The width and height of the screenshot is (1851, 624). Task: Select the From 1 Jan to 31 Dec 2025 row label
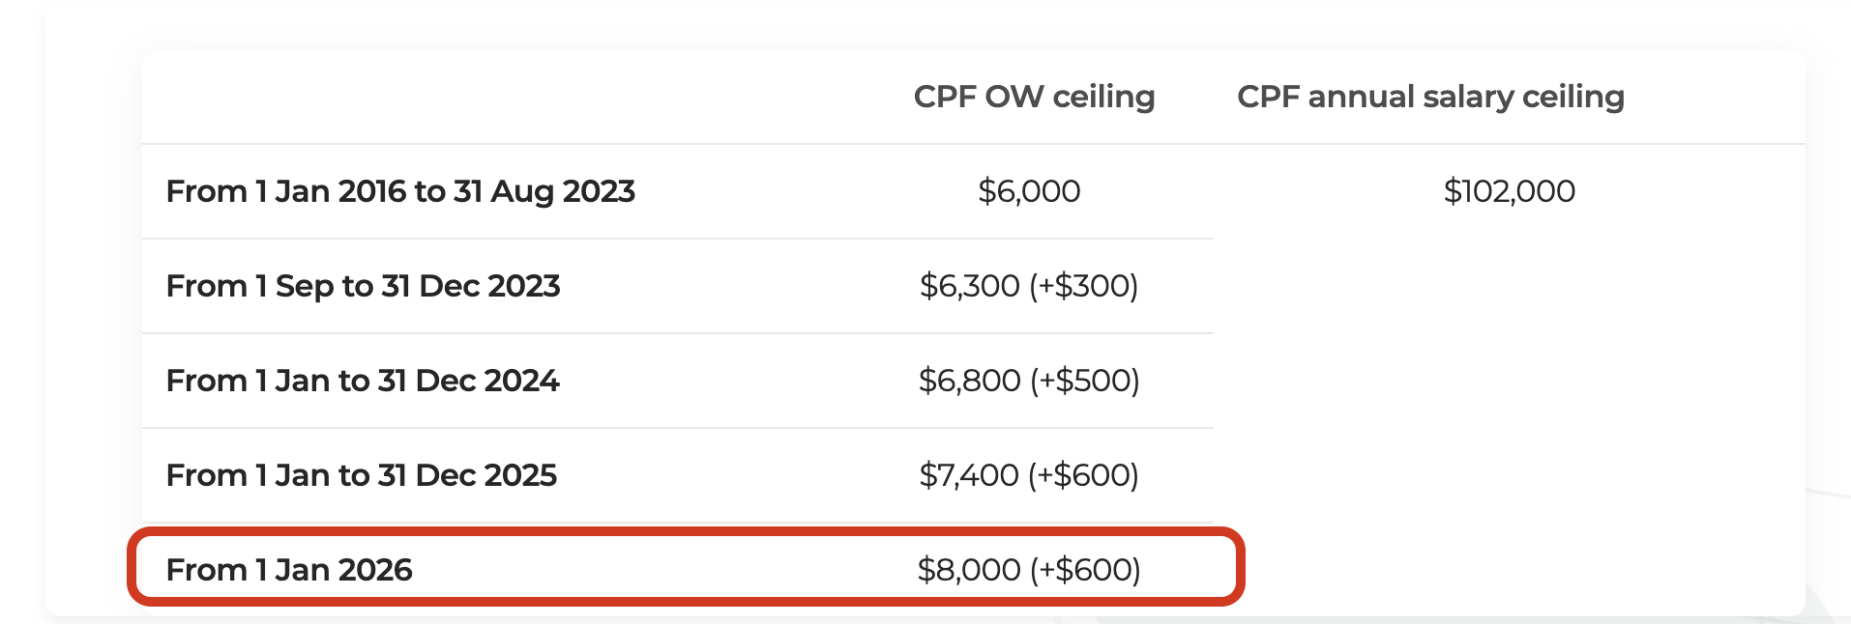click(x=361, y=475)
